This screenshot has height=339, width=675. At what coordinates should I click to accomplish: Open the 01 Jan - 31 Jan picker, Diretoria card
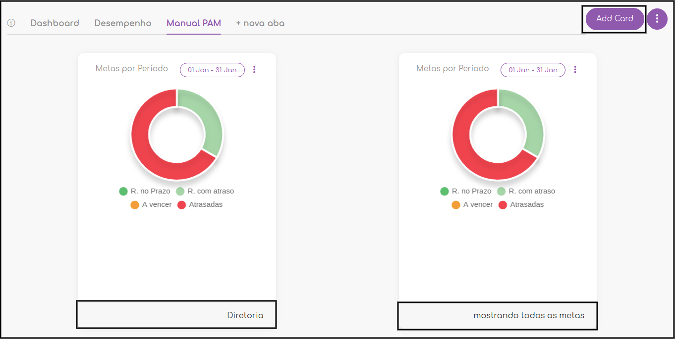[x=212, y=70]
